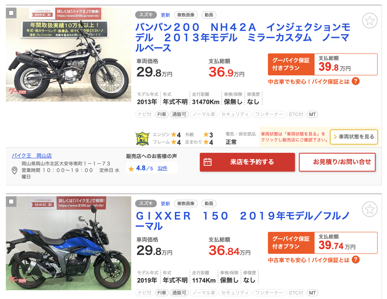The width and height of the screenshot is (387, 299).
Task: Click the orange question mark in the first listing
Action: pos(356,81)
